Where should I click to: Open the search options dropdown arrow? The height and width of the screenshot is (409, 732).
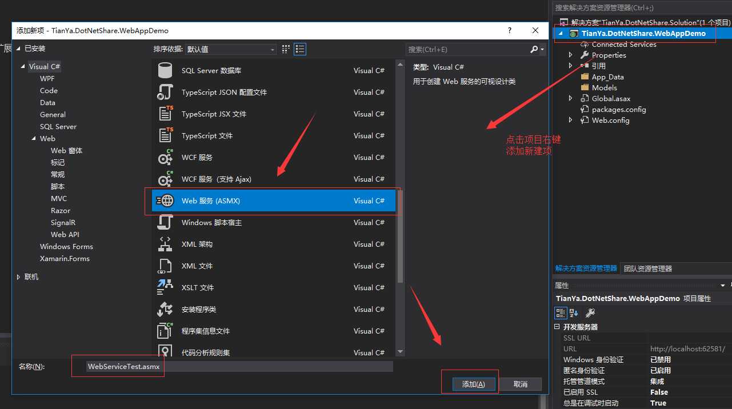542,50
